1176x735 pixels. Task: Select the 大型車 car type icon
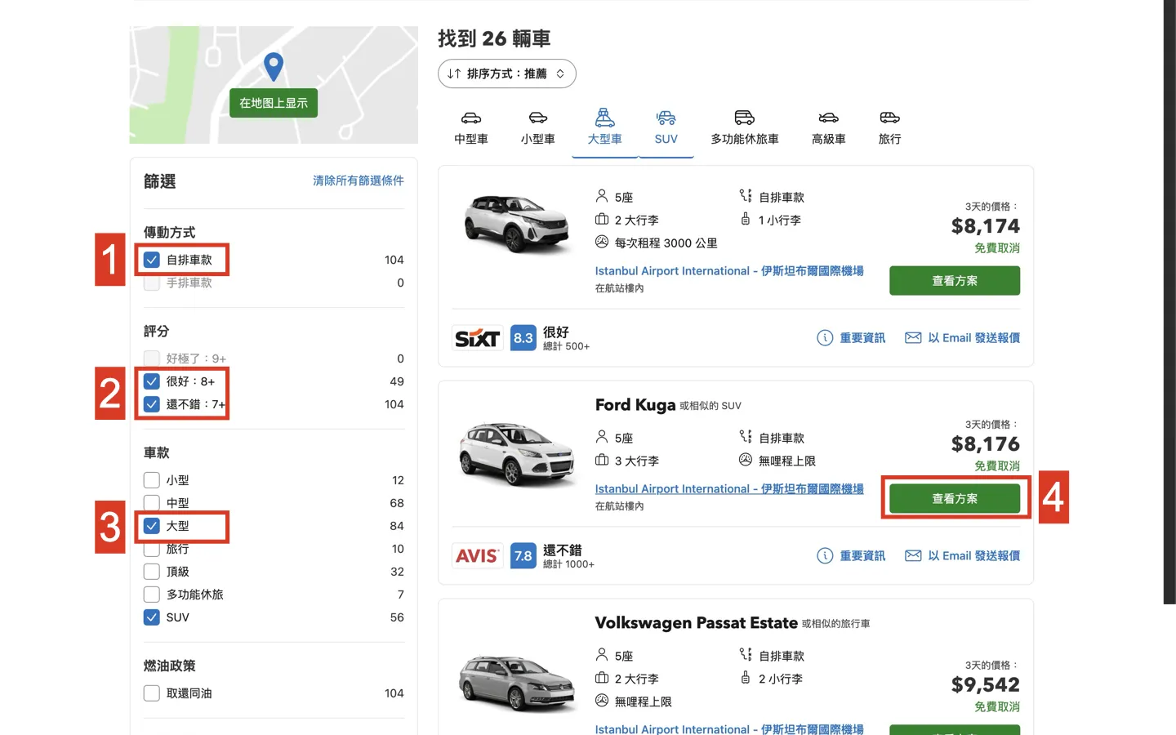coord(605,118)
